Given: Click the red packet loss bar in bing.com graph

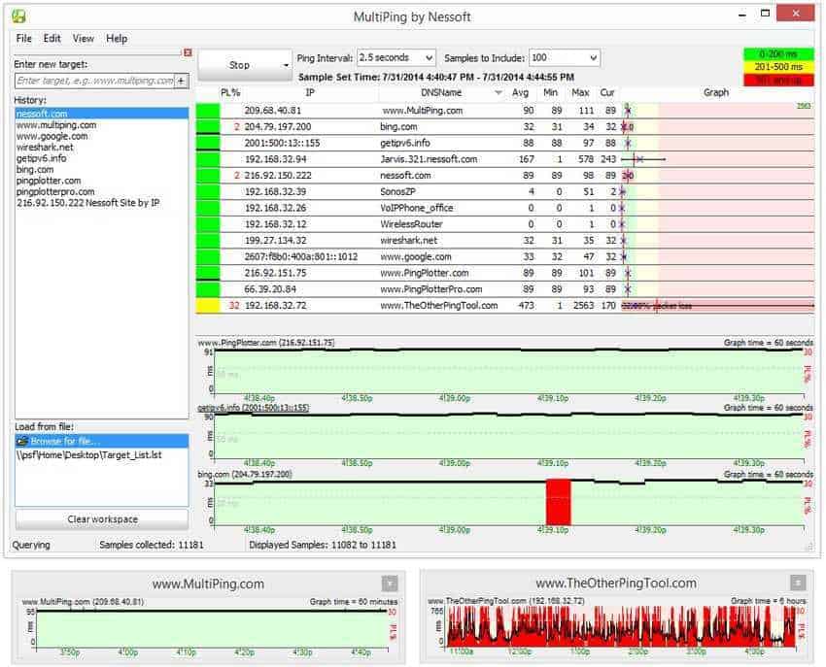Looking at the screenshot, I should pos(558,502).
